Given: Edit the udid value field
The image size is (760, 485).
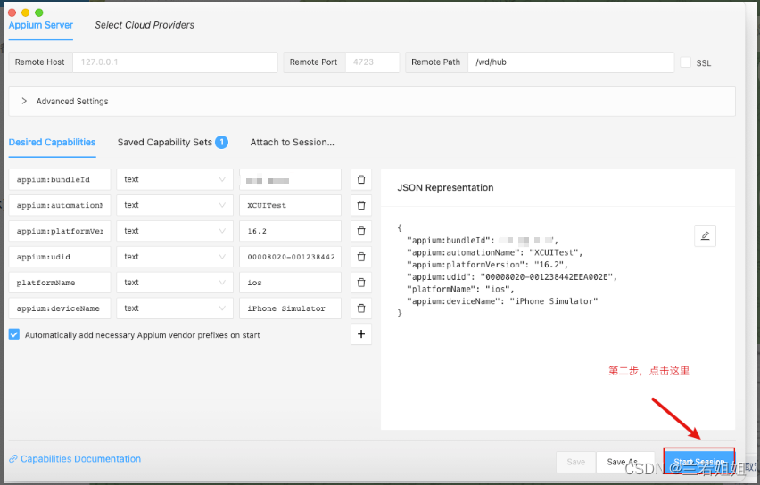Looking at the screenshot, I should click(x=290, y=257).
